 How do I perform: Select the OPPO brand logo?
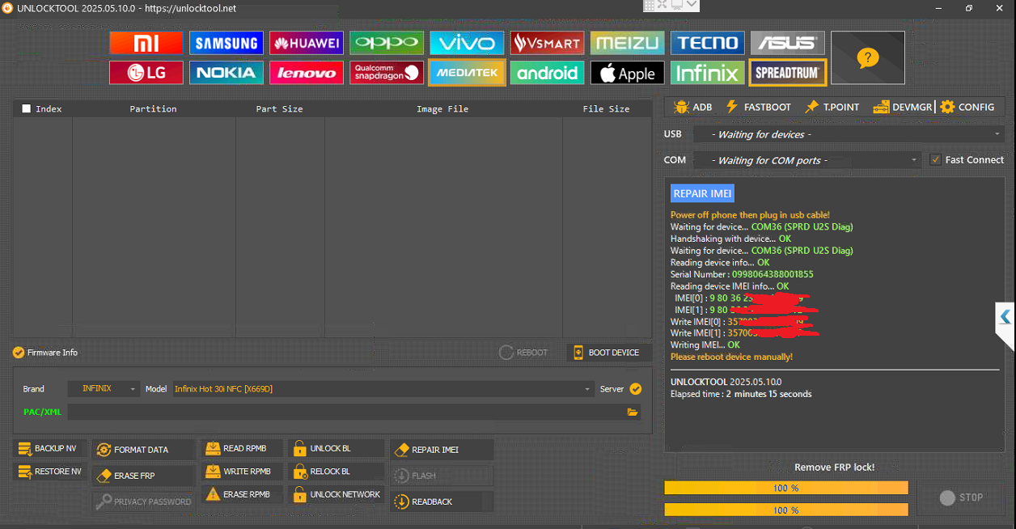pyautogui.click(x=387, y=43)
